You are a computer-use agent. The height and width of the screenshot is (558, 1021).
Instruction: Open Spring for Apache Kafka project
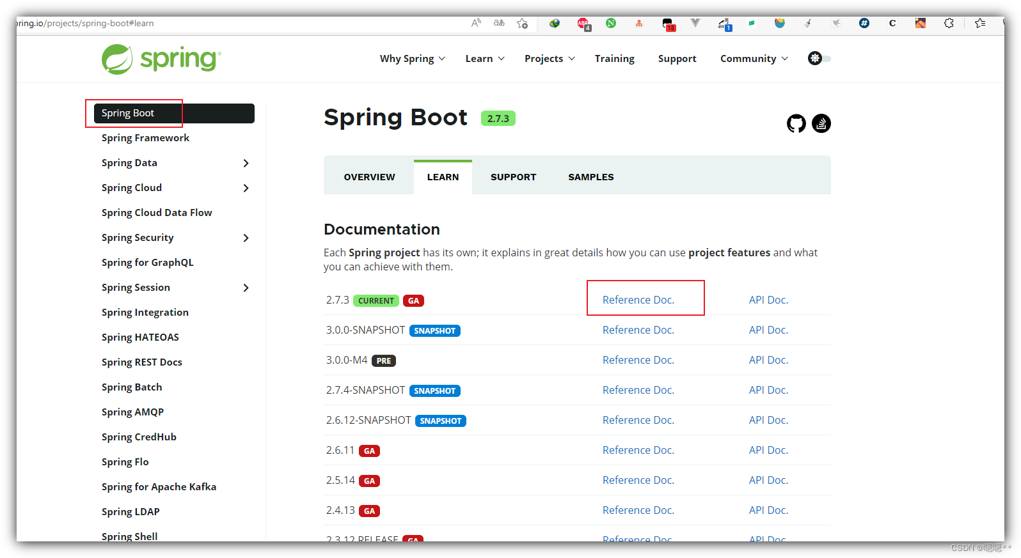(159, 487)
